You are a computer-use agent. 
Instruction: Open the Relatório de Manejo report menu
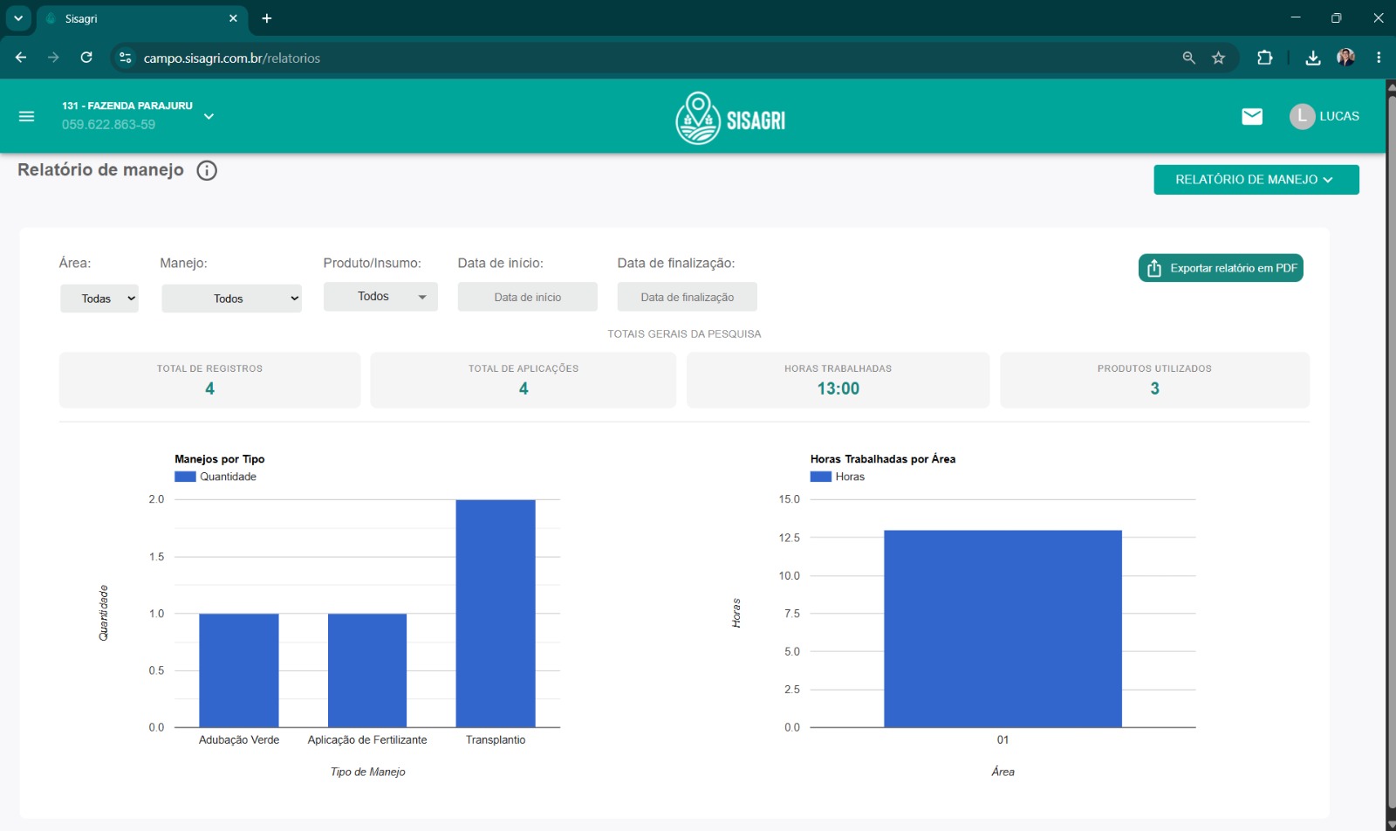tap(1256, 180)
